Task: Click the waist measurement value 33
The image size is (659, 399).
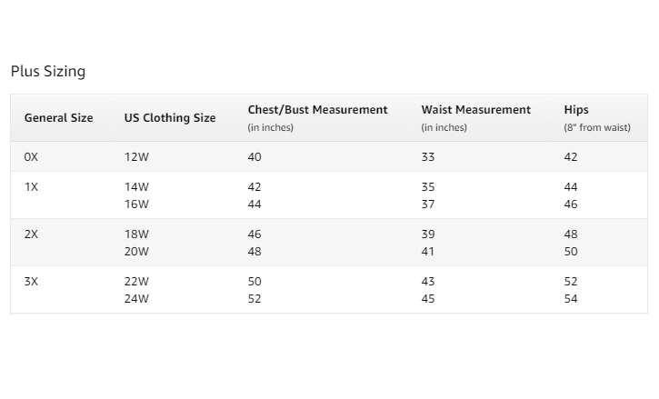Action: [x=428, y=157]
